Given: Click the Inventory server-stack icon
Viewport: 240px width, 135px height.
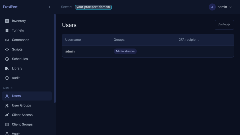Looking at the screenshot, I should click(x=7, y=21).
